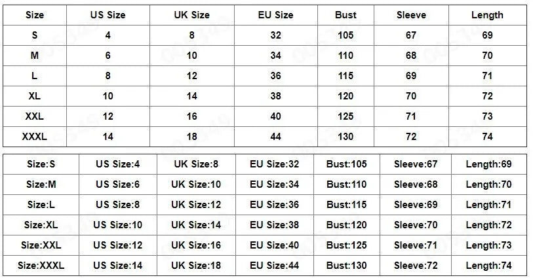Viewport: 533px width, 278px height.
Task: Select the "Length:74" cell
Action: pos(488,266)
